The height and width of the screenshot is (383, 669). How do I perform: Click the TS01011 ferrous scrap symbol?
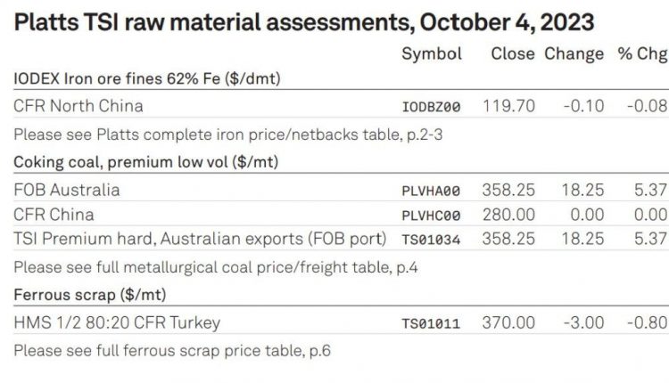(x=431, y=323)
